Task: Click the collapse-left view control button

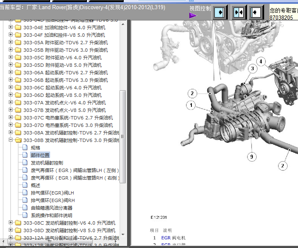Action: click(256, 13)
